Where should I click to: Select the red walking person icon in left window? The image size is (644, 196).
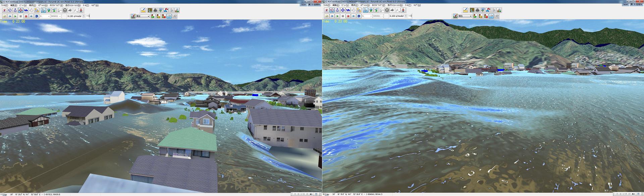tap(81, 10)
